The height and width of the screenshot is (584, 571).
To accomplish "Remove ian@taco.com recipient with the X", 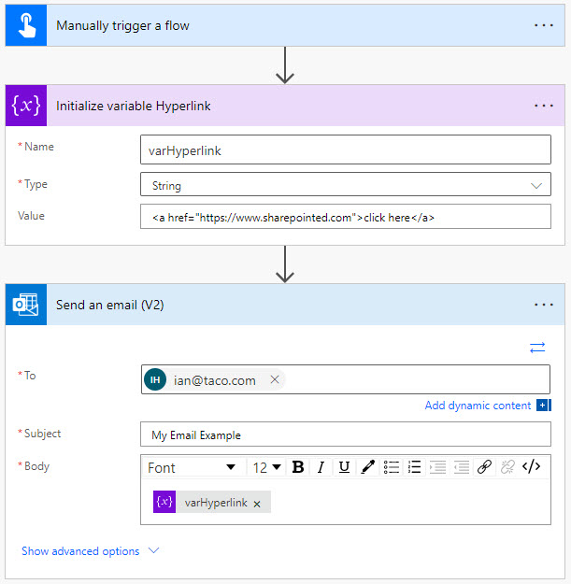I will tap(275, 379).
